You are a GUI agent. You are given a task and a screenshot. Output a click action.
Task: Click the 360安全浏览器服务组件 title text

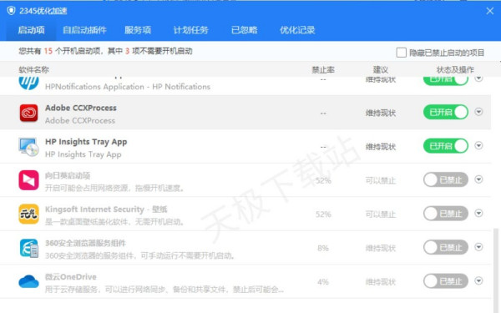tap(85, 243)
